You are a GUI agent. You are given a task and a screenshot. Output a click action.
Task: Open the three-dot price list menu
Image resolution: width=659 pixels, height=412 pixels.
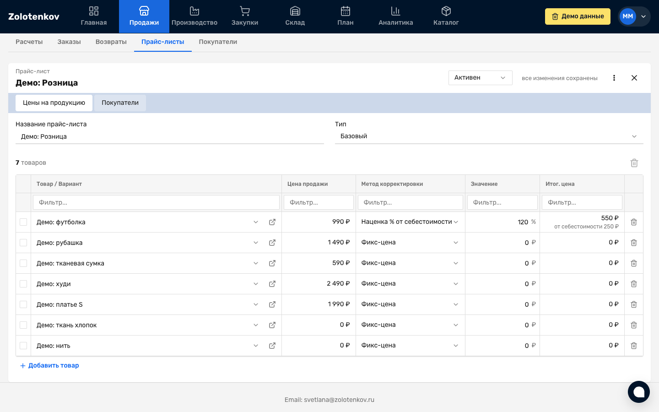(x=614, y=78)
